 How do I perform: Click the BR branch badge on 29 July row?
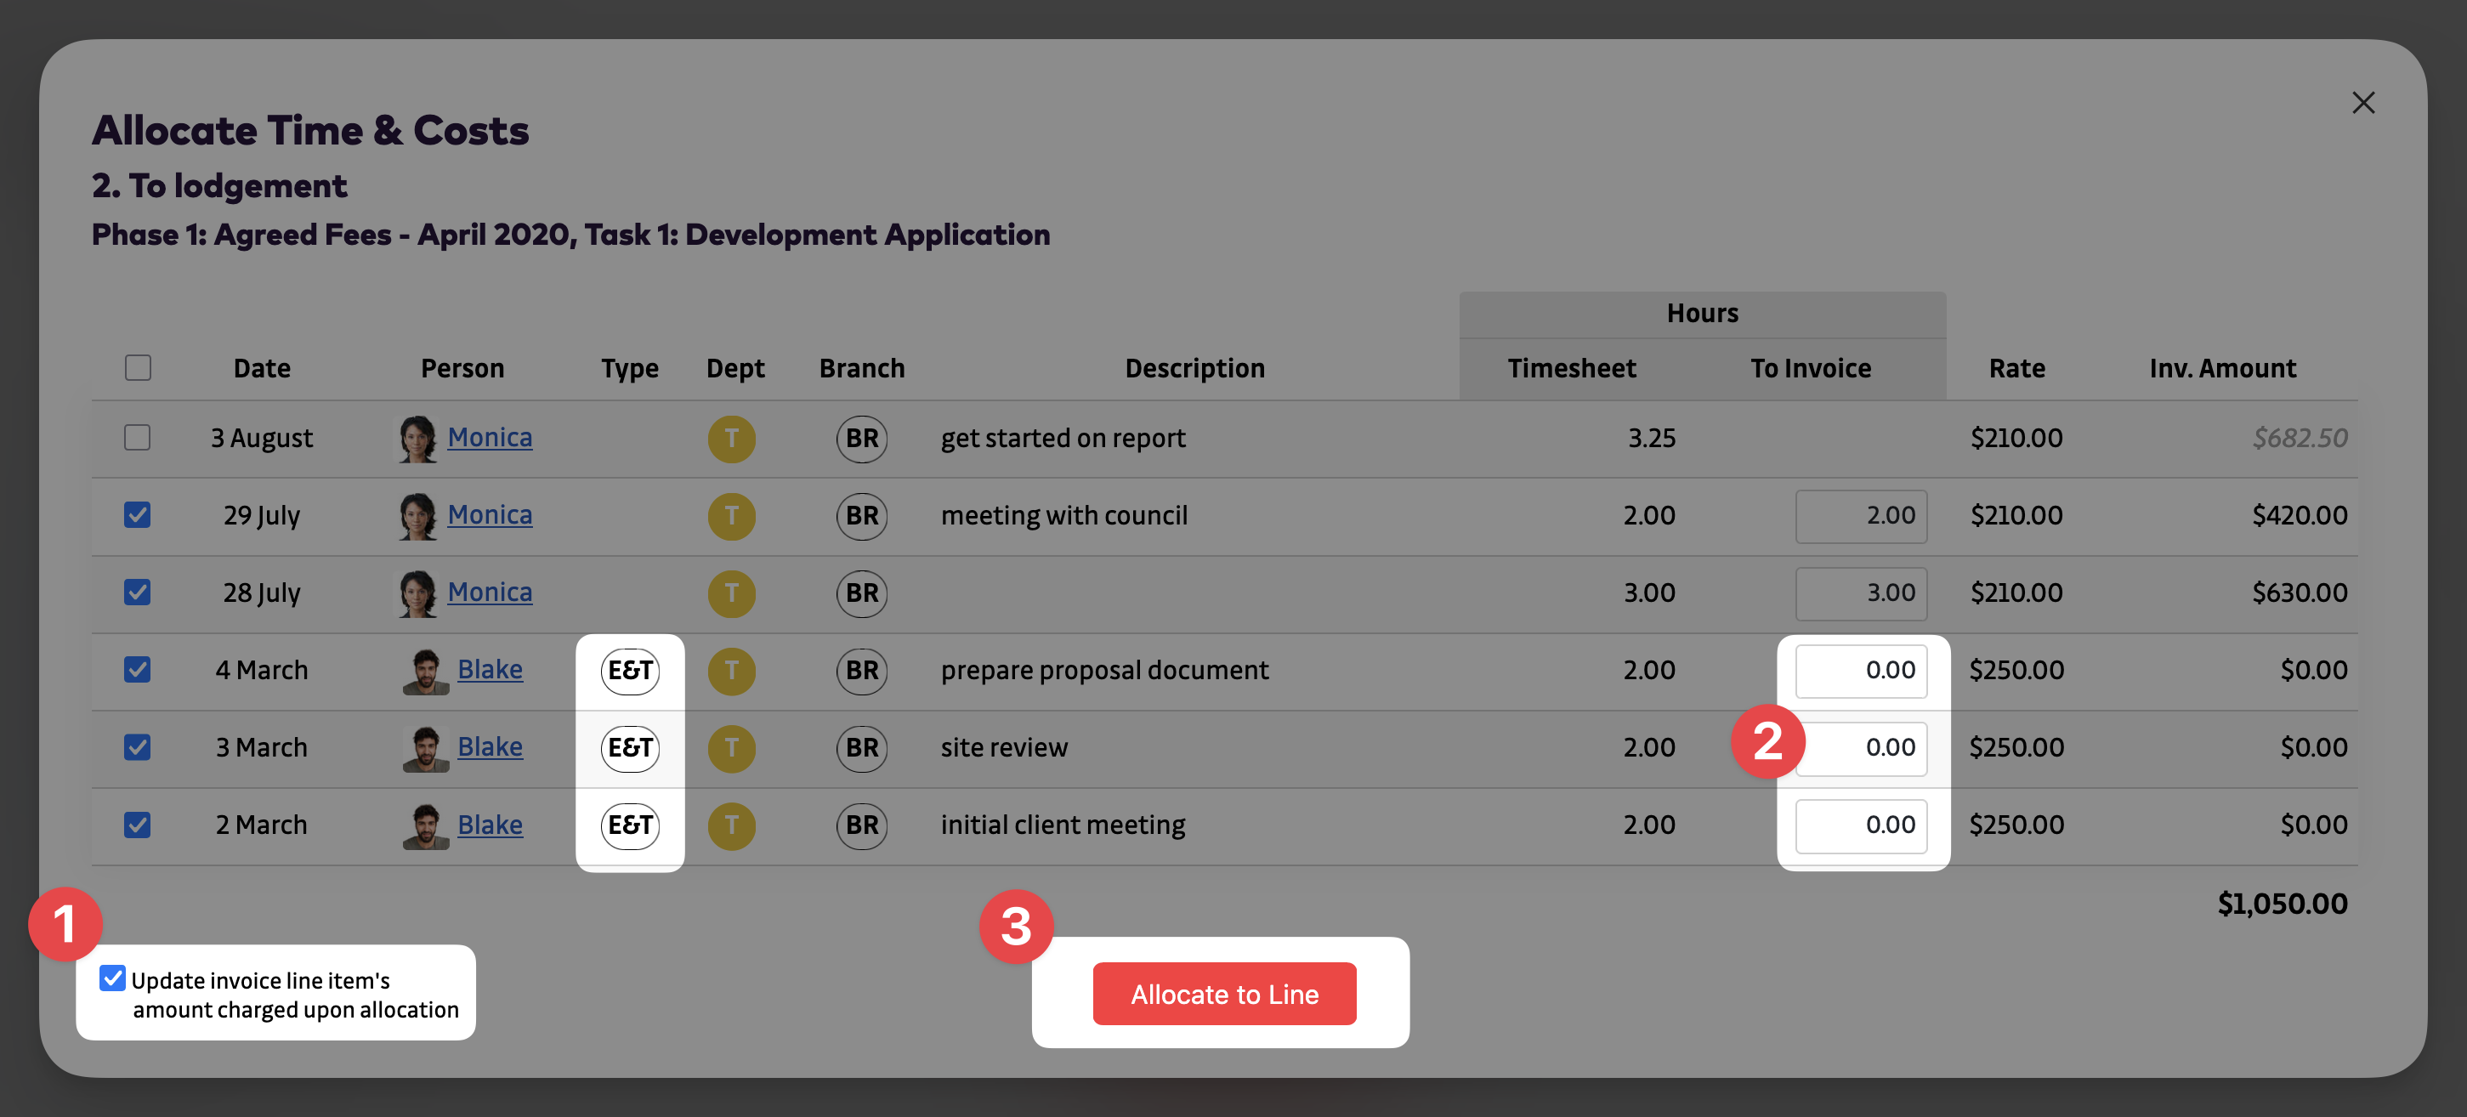861,515
